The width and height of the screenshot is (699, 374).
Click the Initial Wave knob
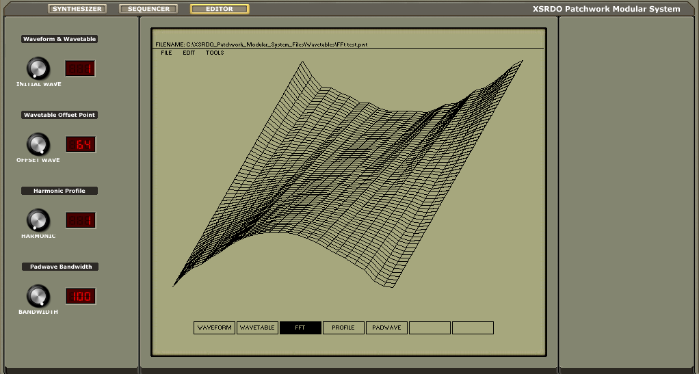(x=38, y=68)
